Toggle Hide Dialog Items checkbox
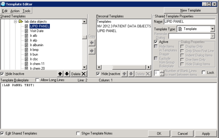This screenshot has width=219, height=138. [182, 64]
